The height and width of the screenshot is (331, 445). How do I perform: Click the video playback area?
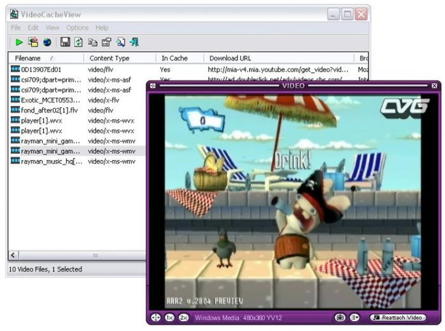point(293,201)
